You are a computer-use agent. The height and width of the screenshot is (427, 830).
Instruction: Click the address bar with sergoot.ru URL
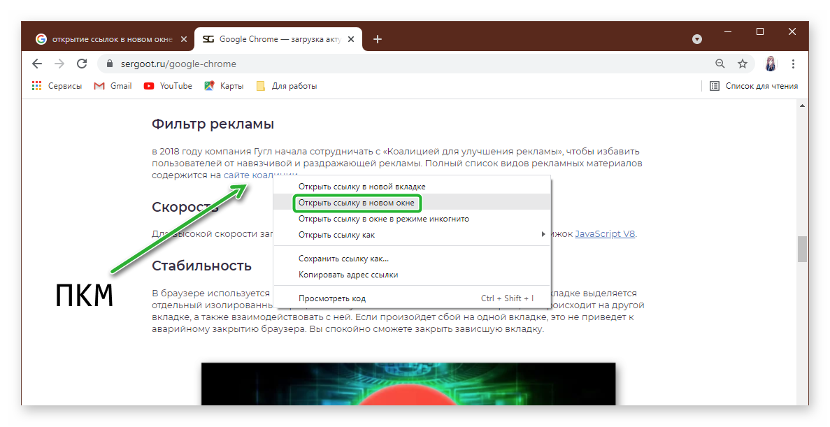[406, 64]
